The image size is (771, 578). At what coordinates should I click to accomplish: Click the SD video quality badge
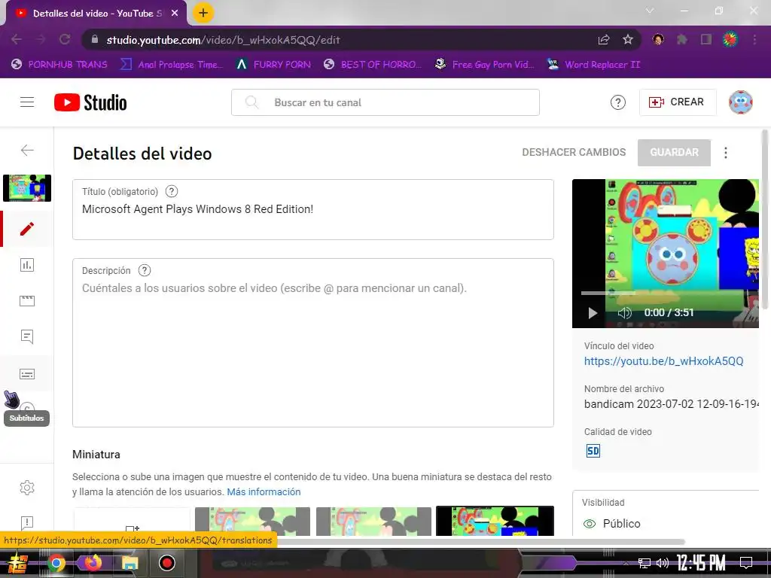coord(593,451)
